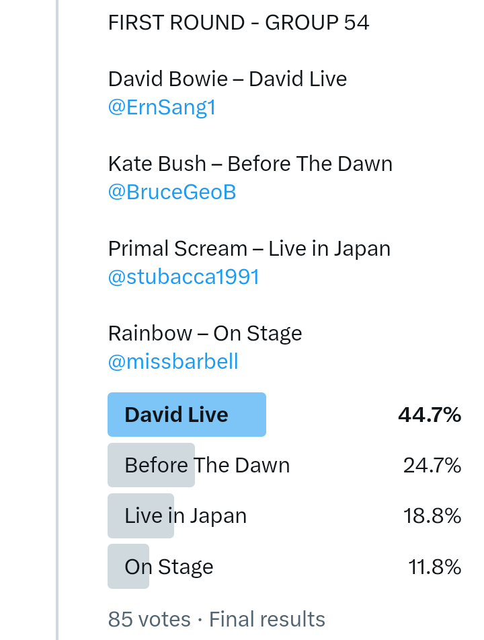Click the Final results label

click(267, 619)
